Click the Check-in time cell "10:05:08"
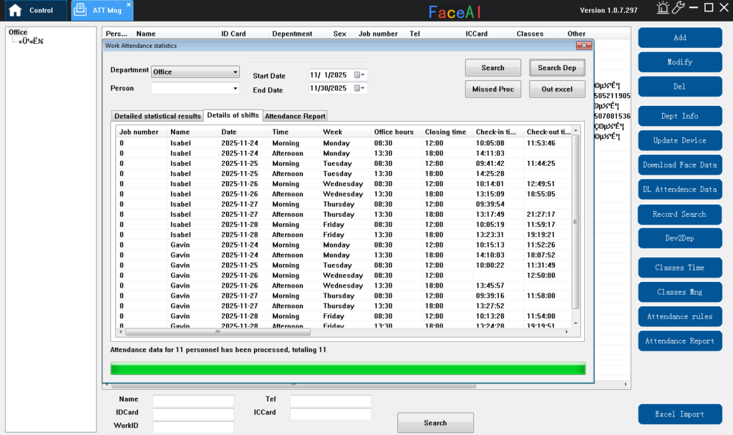Image resolution: width=733 pixels, height=435 pixels. [490, 143]
